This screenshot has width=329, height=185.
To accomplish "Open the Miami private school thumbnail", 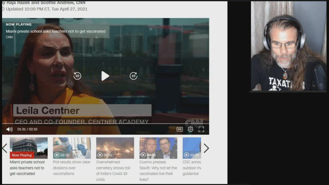I will (28, 148).
